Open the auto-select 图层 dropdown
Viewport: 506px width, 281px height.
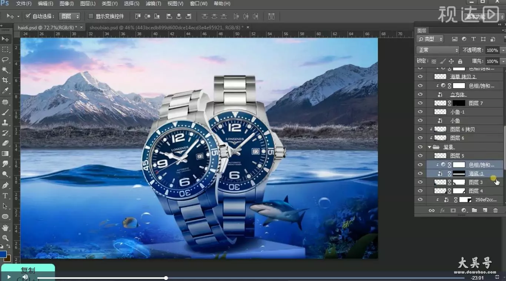(x=70, y=16)
